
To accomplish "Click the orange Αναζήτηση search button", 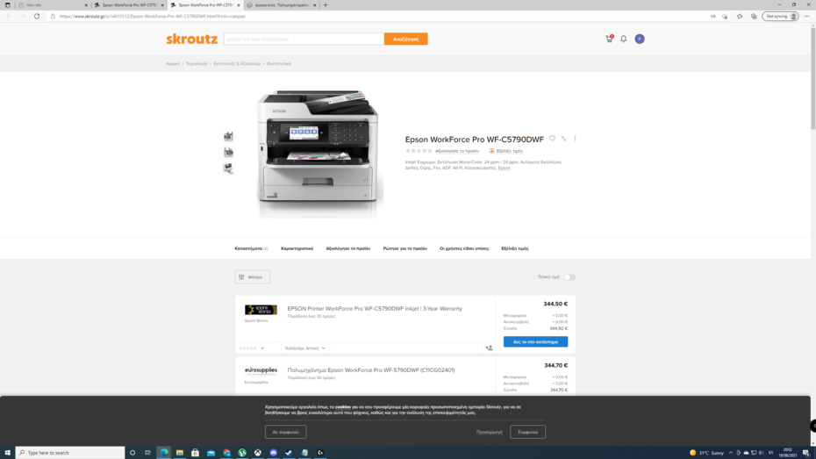I will 406,39.
